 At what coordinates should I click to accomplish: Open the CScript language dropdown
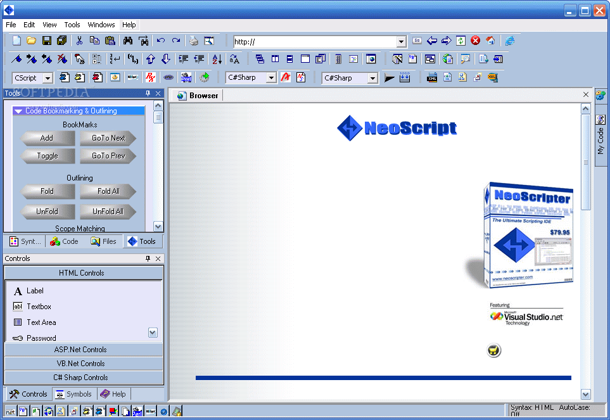point(48,78)
